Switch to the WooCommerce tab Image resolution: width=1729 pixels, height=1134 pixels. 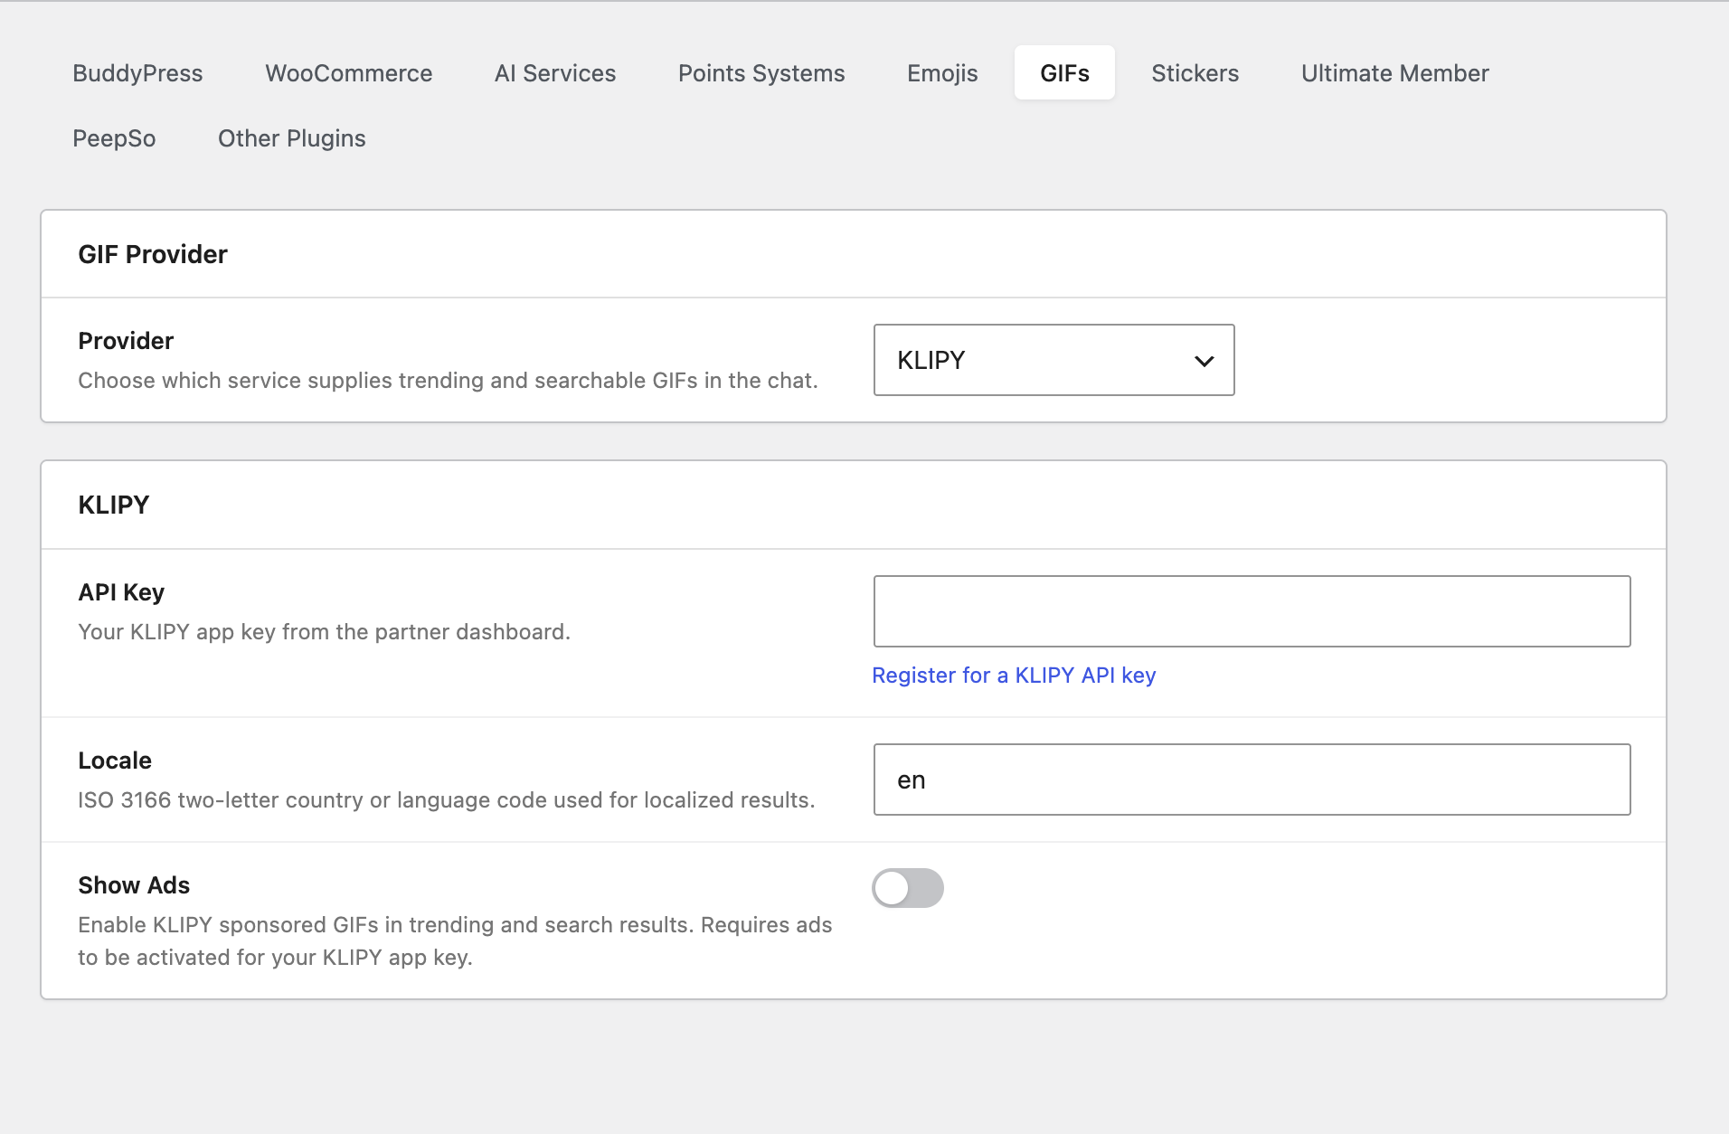[x=349, y=73]
